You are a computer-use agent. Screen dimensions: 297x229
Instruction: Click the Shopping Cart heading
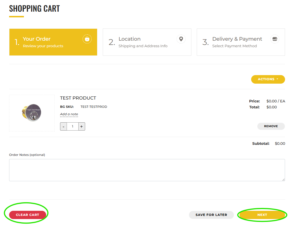pos(34,9)
